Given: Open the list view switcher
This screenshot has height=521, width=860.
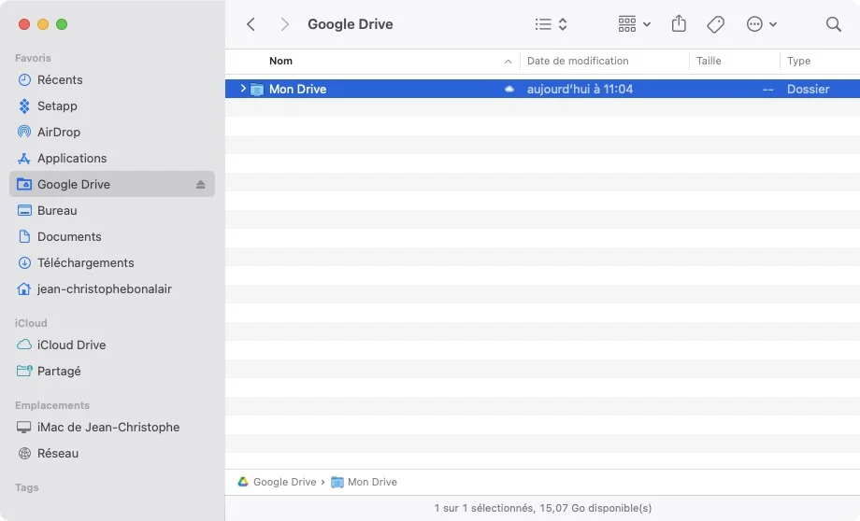Looking at the screenshot, I should point(551,24).
